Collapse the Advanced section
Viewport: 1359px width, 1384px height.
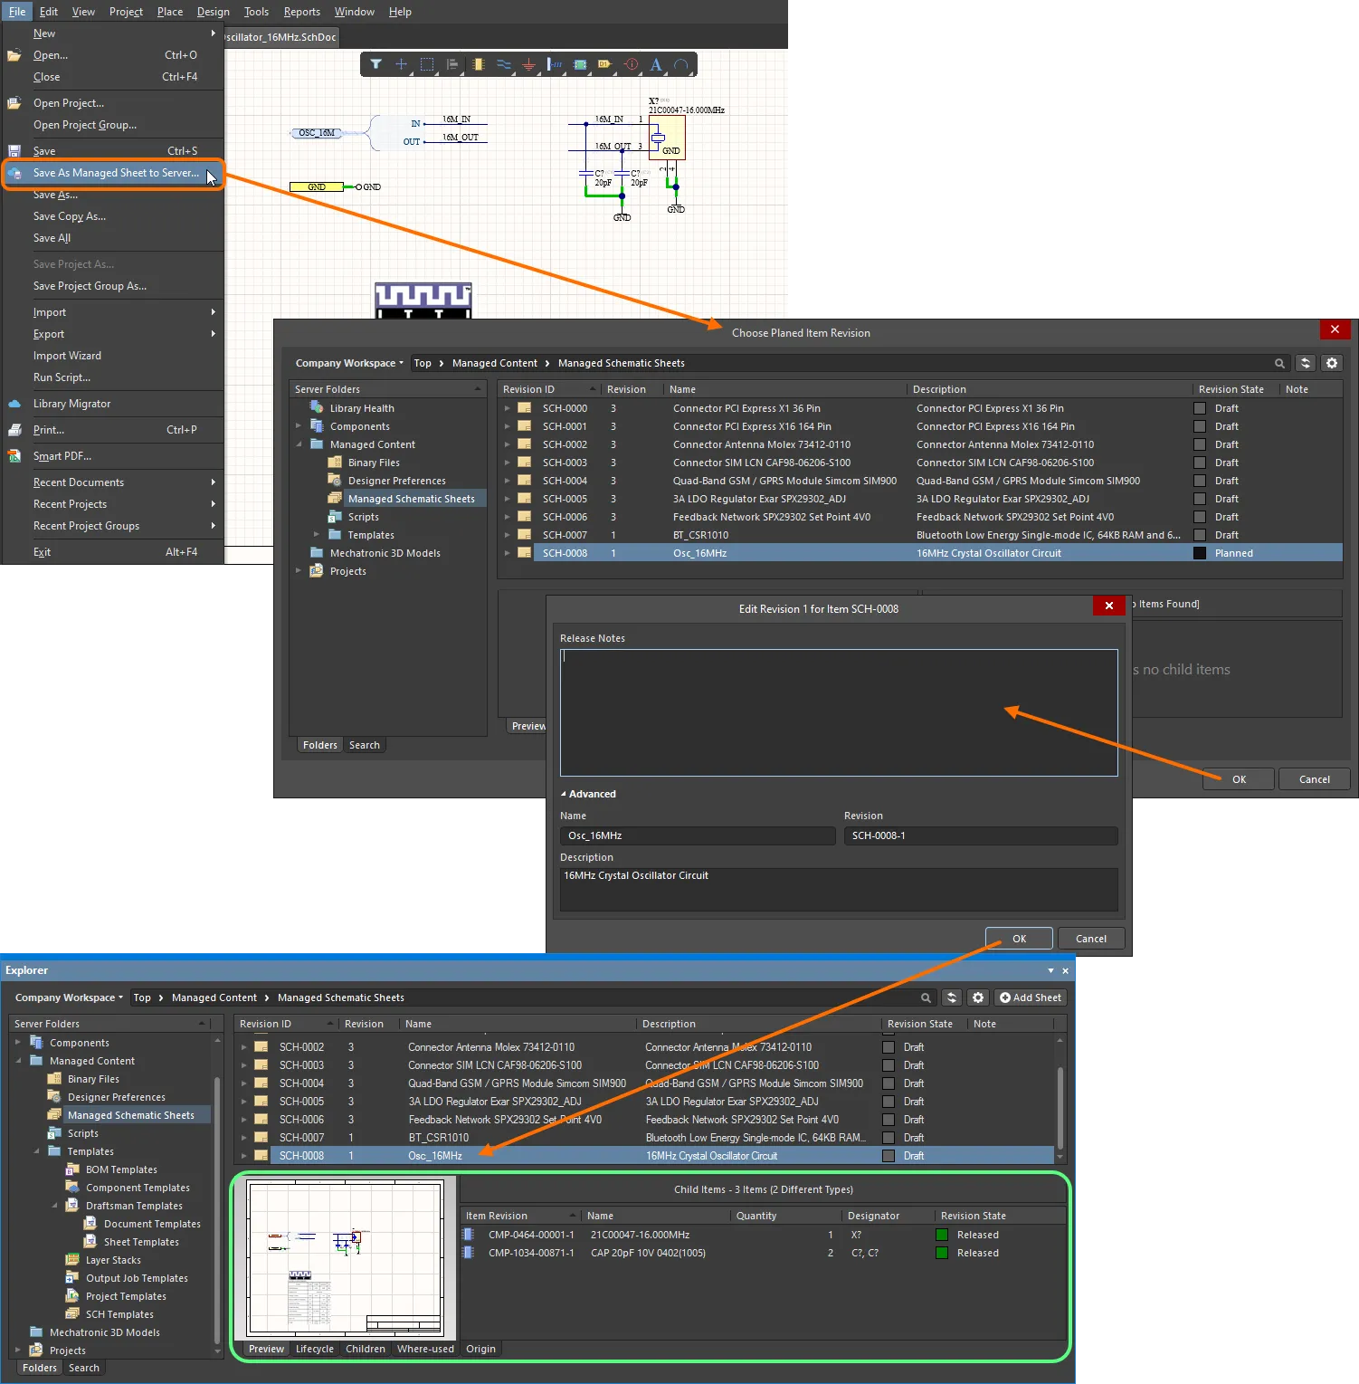(563, 794)
